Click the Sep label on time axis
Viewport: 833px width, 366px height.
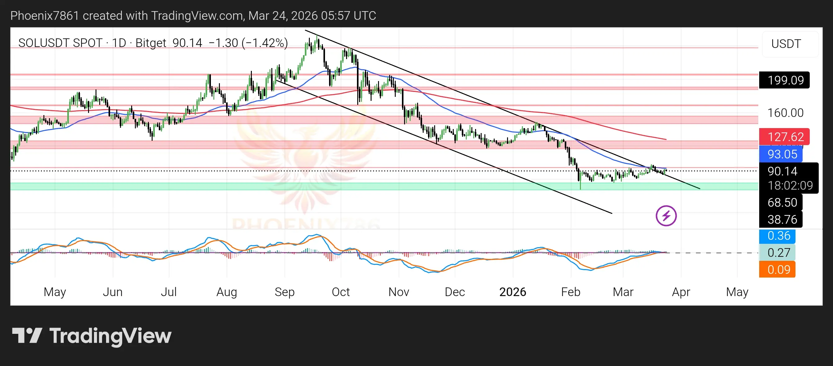click(285, 292)
